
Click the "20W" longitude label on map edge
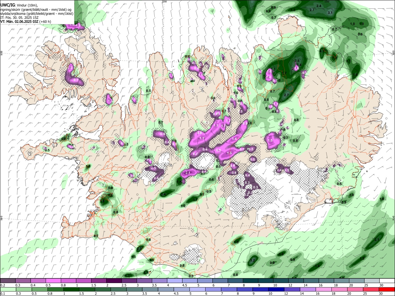tap(164, 2)
